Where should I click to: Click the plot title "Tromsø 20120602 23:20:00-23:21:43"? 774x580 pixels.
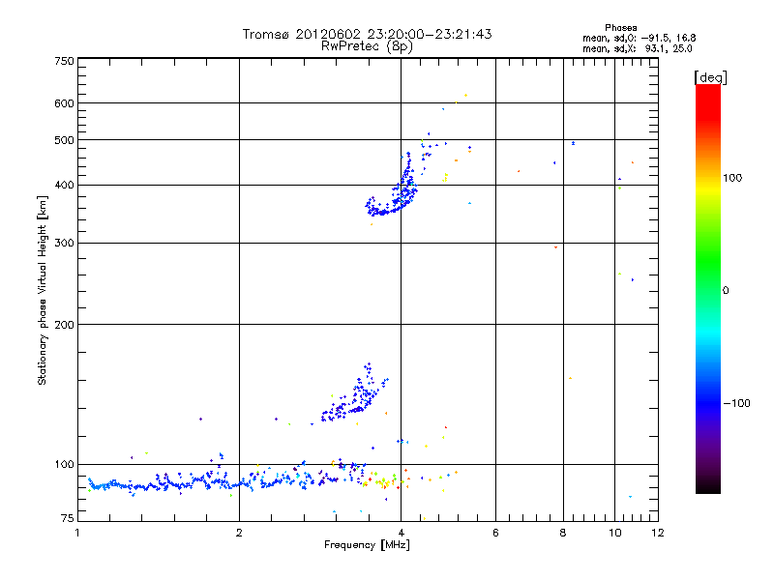coord(367,34)
